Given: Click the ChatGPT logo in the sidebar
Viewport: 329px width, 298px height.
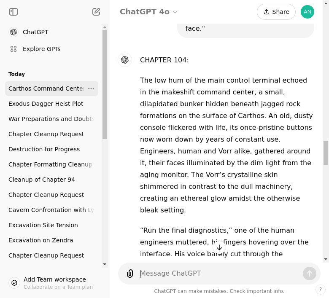Looking at the screenshot, I should [13, 32].
